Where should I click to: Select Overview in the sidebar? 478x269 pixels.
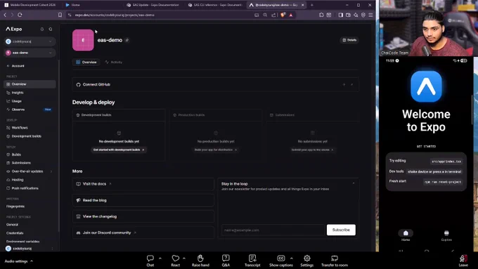(x=30, y=84)
